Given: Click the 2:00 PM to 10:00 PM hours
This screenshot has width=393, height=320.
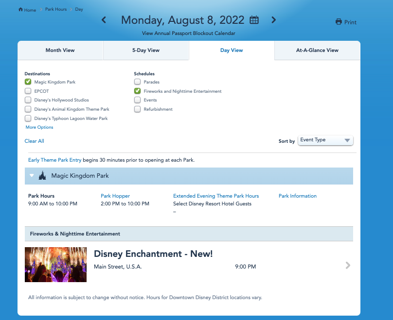Looking at the screenshot, I should pyautogui.click(x=125, y=203).
